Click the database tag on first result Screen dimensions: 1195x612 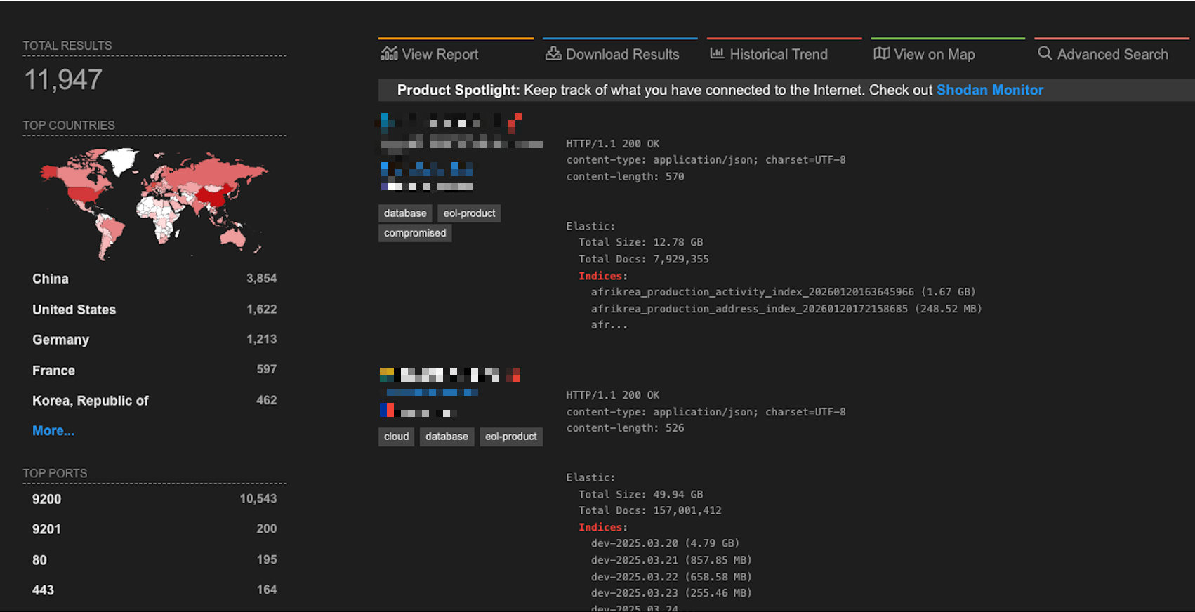pos(405,213)
